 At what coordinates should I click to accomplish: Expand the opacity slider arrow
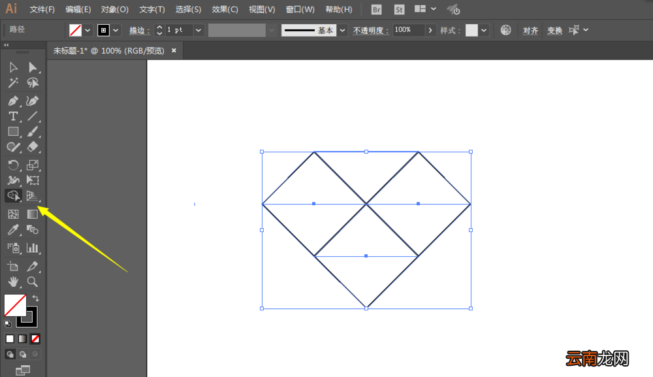[x=430, y=30]
